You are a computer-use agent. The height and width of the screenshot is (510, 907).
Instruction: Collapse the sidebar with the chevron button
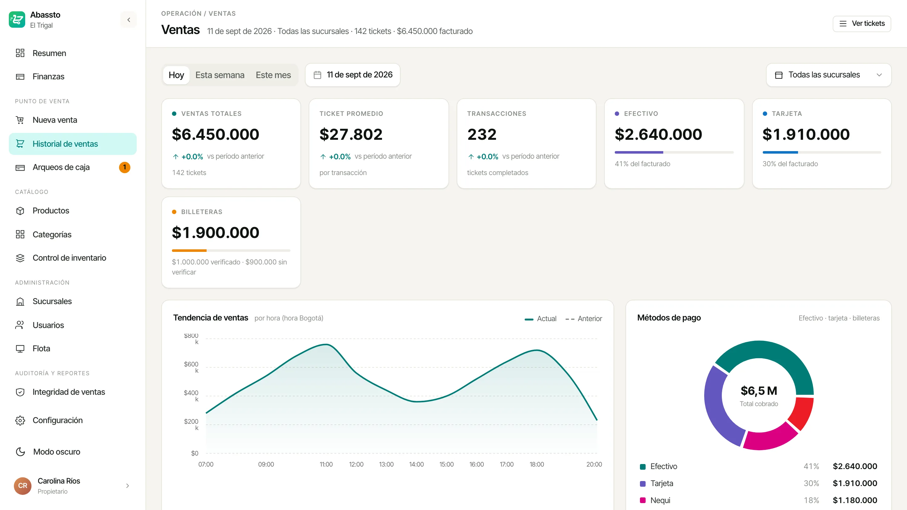[128, 20]
